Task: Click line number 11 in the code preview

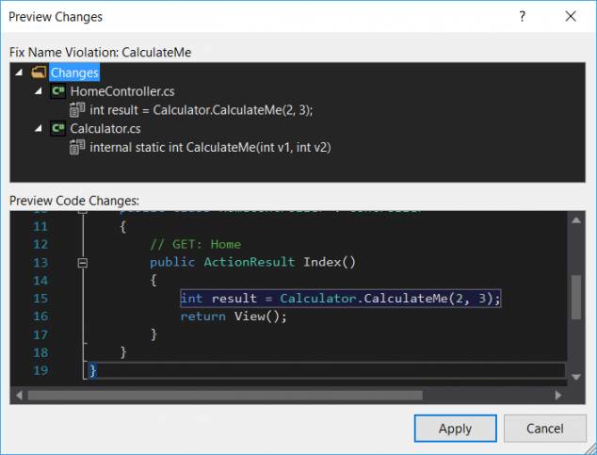Action: click(40, 227)
